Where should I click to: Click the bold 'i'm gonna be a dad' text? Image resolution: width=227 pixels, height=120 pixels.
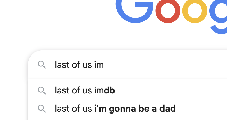pos(135,108)
